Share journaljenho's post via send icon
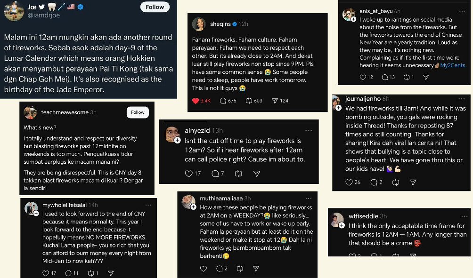 coord(413,182)
